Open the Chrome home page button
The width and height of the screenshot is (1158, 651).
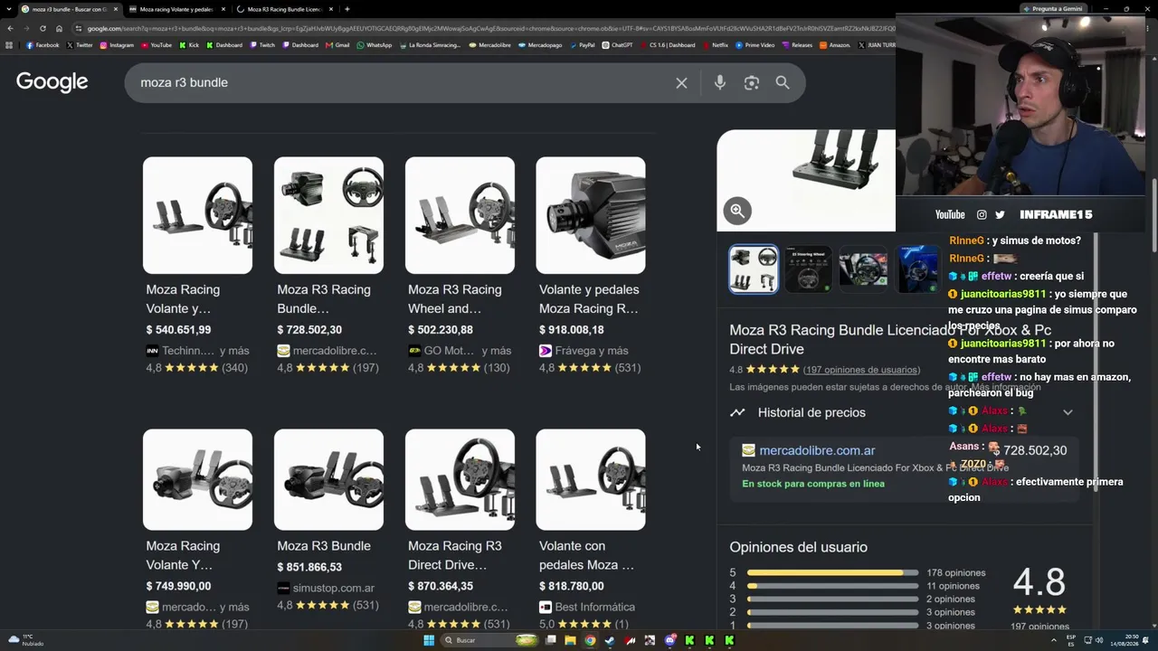[60, 28]
